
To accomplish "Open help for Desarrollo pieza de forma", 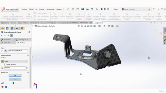I will 29,32.
